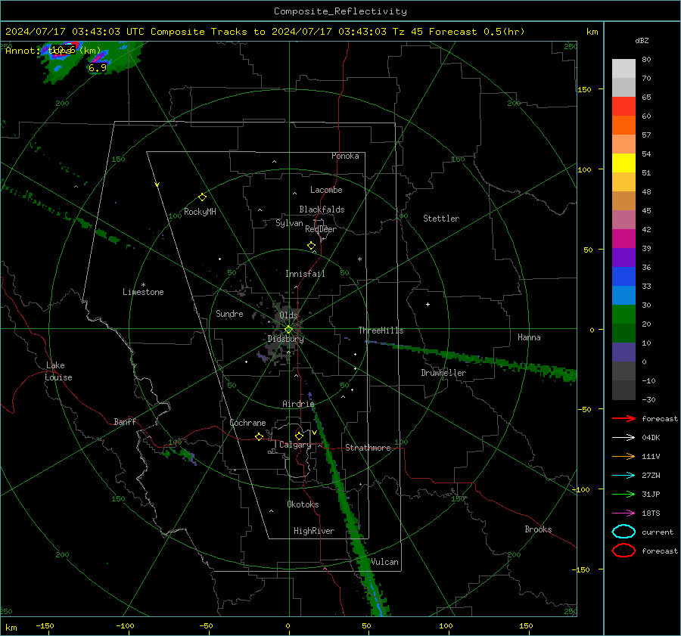Click the -150 tick on bottom axis

pyautogui.click(x=45, y=625)
